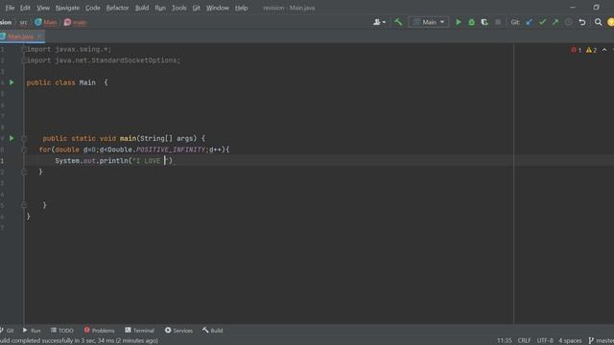The height and width of the screenshot is (345, 614).
Task: Run main method from gutter play icon
Action: click(x=12, y=138)
